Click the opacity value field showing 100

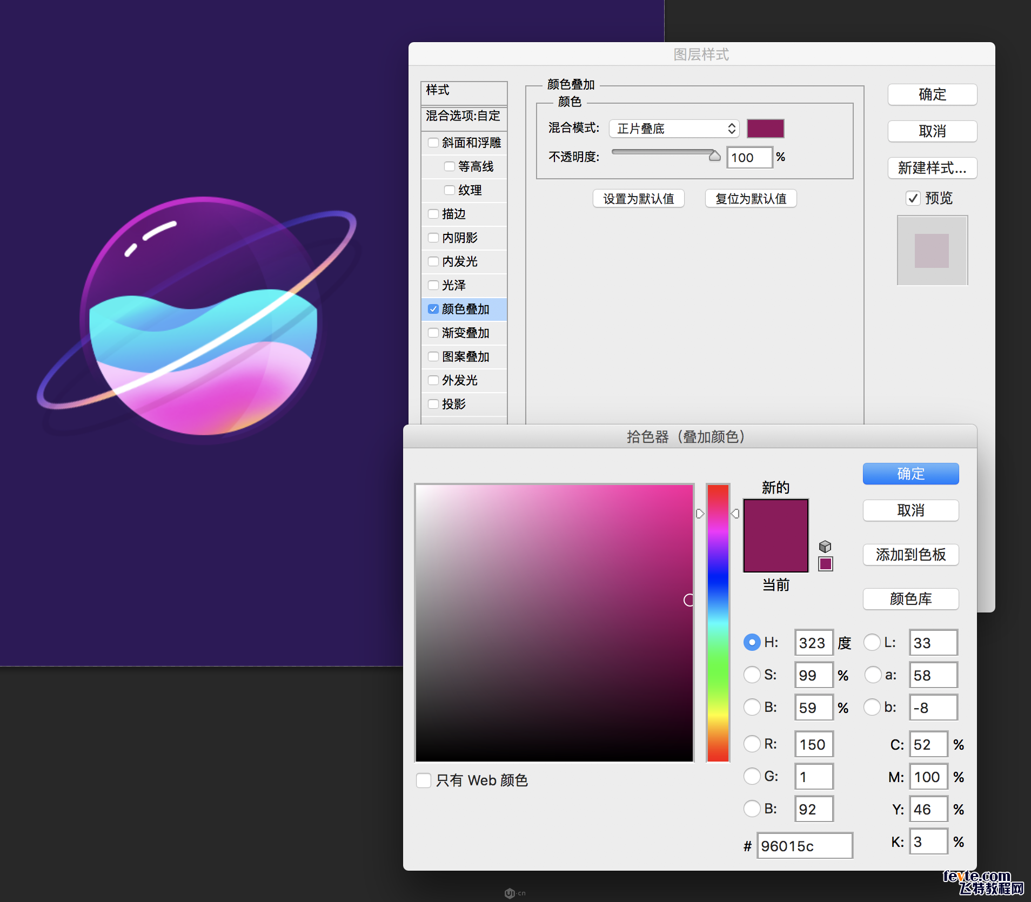[x=749, y=158]
